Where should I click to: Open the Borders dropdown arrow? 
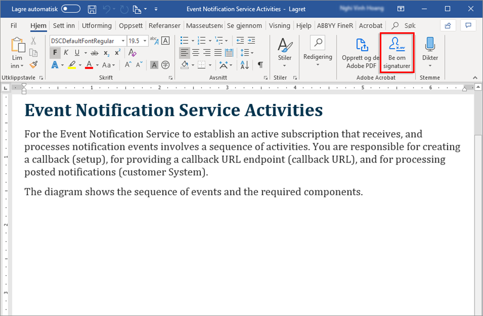(210, 65)
